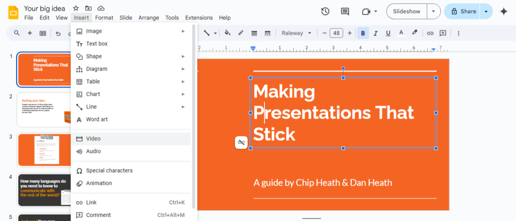
Task: Select the line tool icon
Action: [x=206, y=33]
